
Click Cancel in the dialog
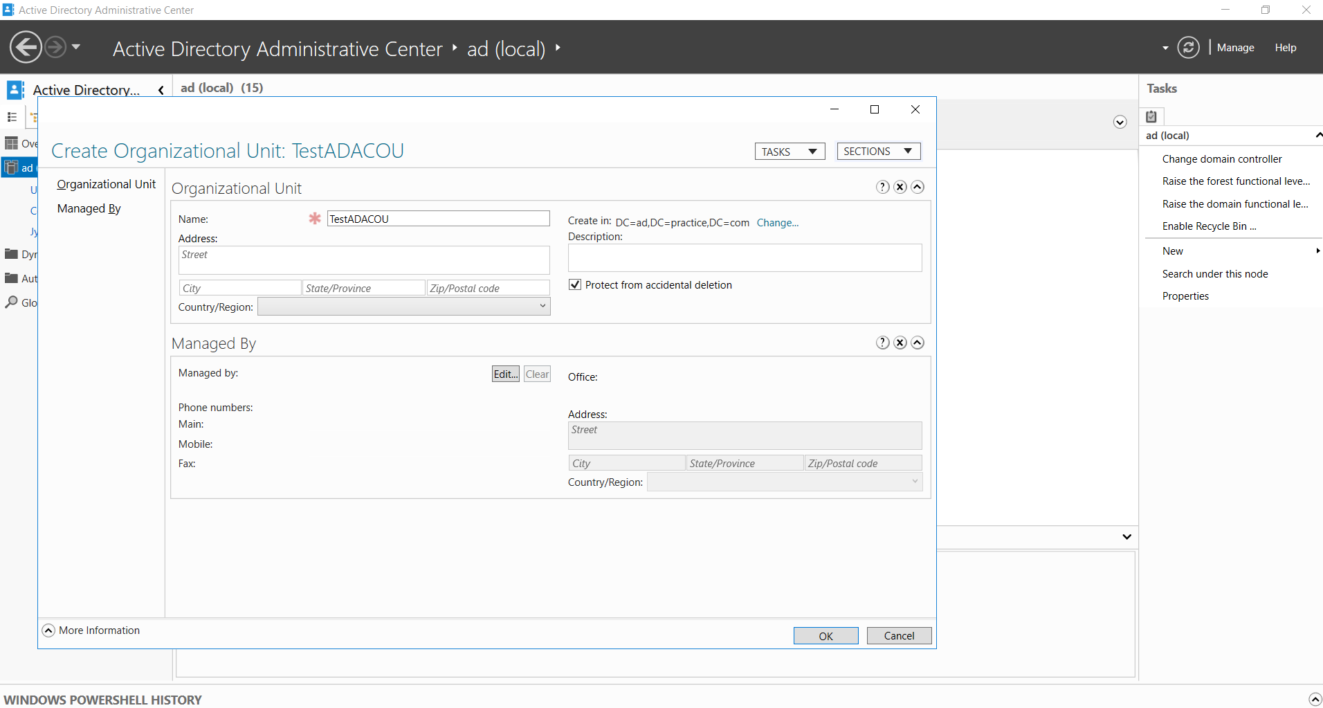point(899,635)
